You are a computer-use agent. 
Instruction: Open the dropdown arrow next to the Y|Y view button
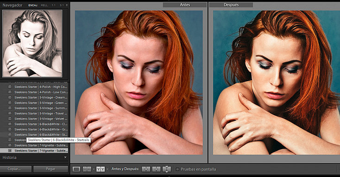[x=107, y=169]
